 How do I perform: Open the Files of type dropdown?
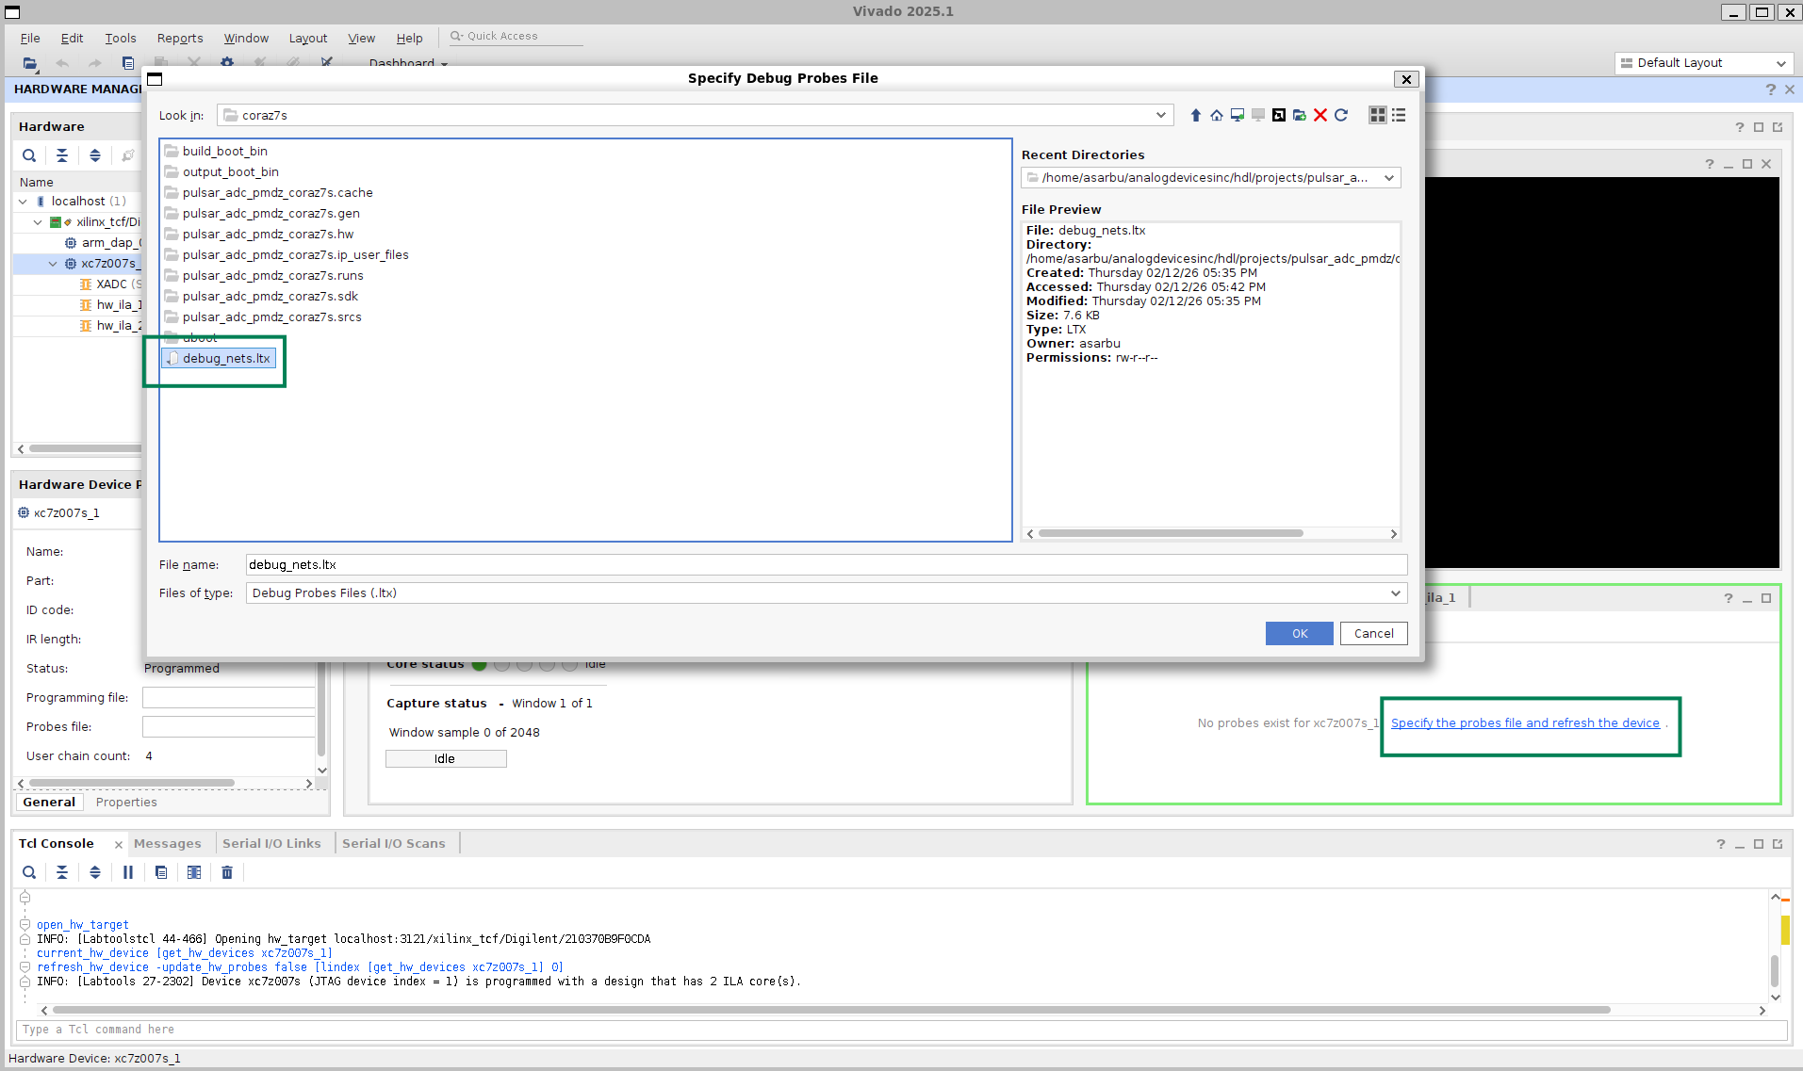pyautogui.click(x=1396, y=593)
